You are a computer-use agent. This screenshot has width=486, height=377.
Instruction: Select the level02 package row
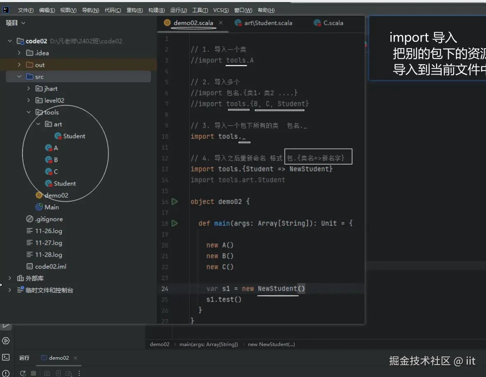point(78,100)
